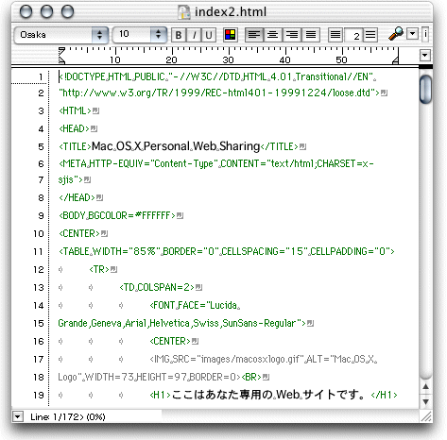447x440 pixels.
Task: Align text right
Action: [x=292, y=35]
